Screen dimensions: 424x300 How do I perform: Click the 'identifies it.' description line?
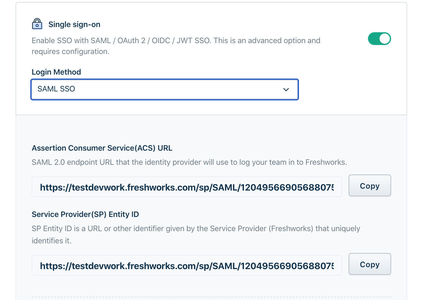point(51,241)
